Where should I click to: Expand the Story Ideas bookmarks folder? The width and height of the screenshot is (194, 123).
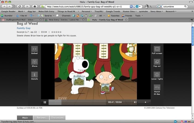157,12
